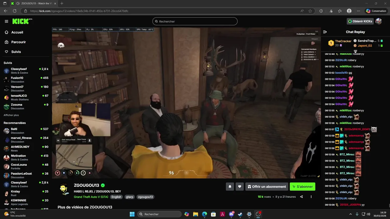The height and width of the screenshot is (219, 390).
Task: Click Offrir un abonnement button
Action: click(267, 186)
